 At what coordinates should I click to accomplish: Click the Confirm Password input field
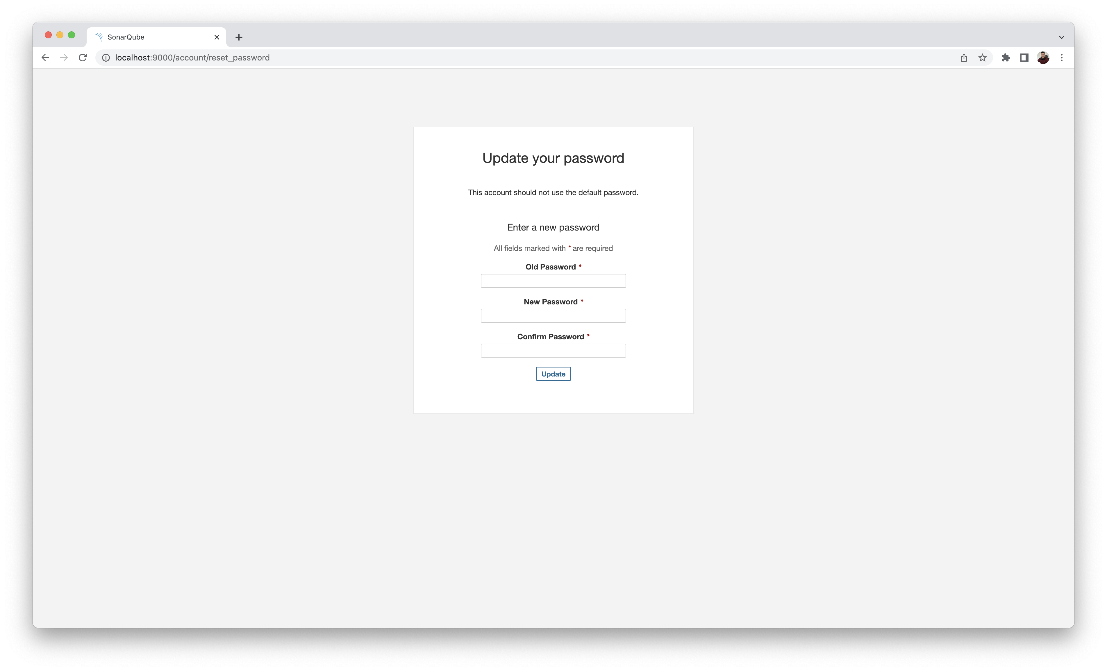tap(553, 350)
